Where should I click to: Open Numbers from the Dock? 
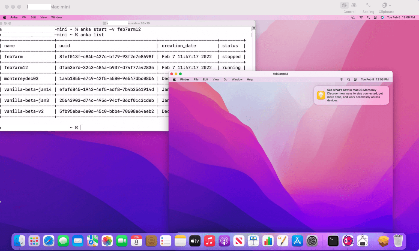click(268, 241)
